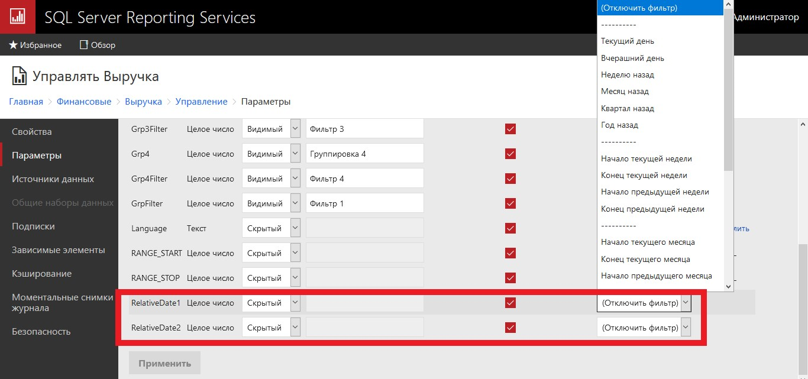Screen dimensions: 808x379
Task: Click the dropdown list's scrollbar down arrow
Action: [x=729, y=286]
